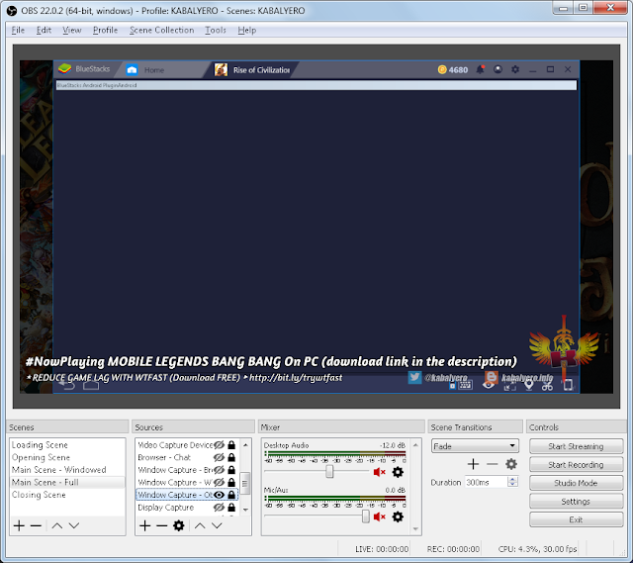This screenshot has height=563, width=633.
Task: Click the Start Recording button
Action: [576, 464]
